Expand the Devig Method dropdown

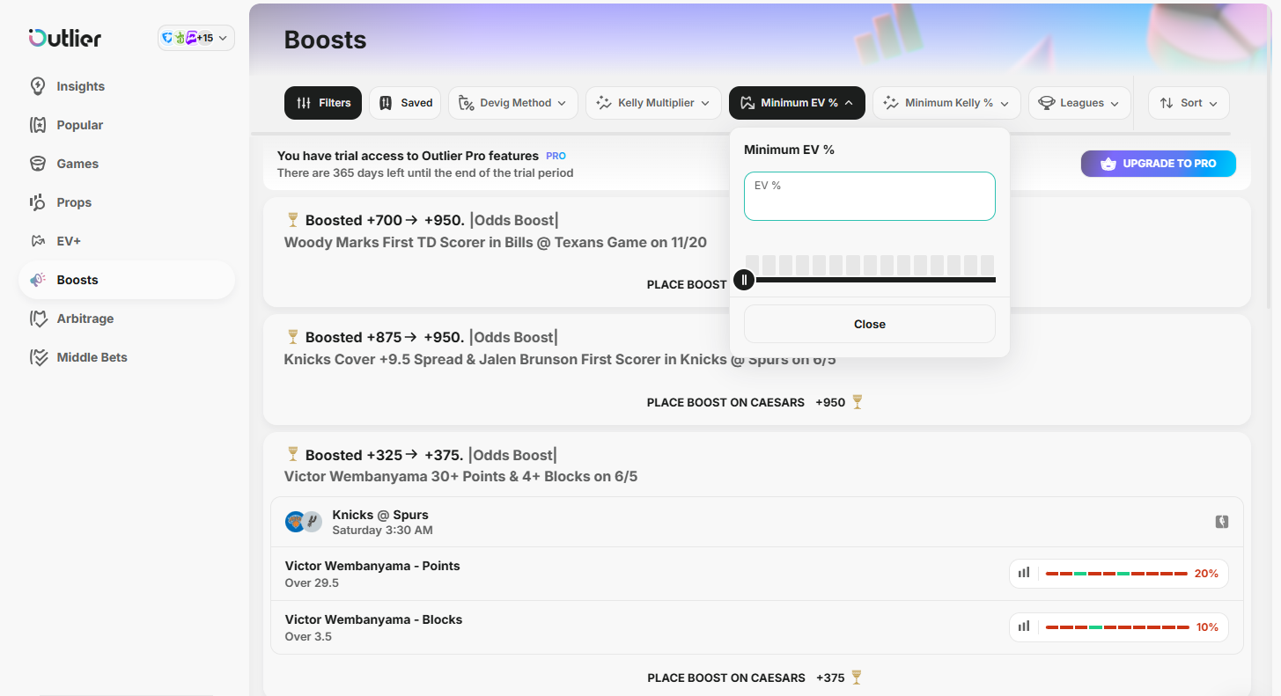(513, 103)
